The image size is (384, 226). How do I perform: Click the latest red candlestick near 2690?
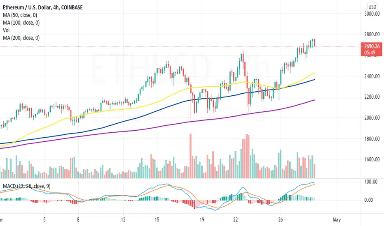tap(314, 43)
